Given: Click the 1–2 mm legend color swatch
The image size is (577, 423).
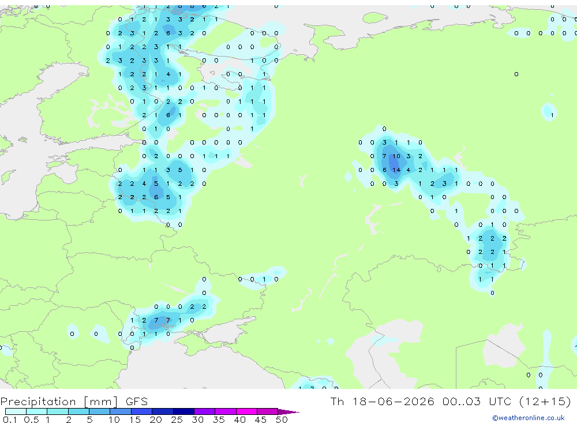Looking at the screenshot, I should click(x=58, y=411).
